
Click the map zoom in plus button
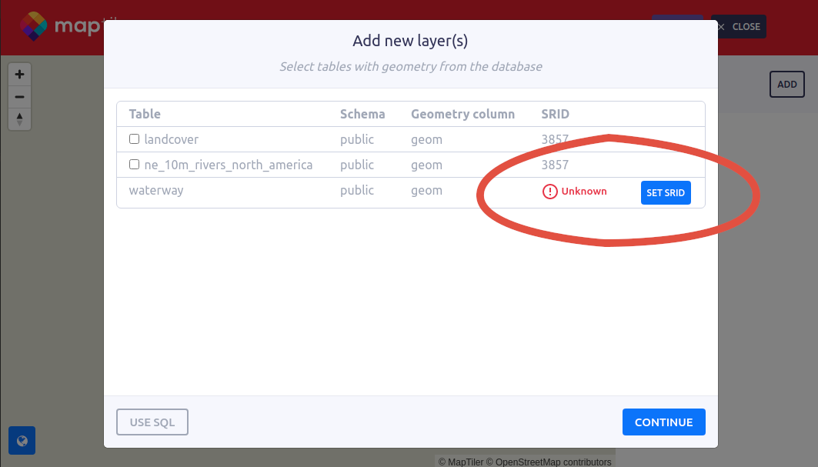click(19, 75)
